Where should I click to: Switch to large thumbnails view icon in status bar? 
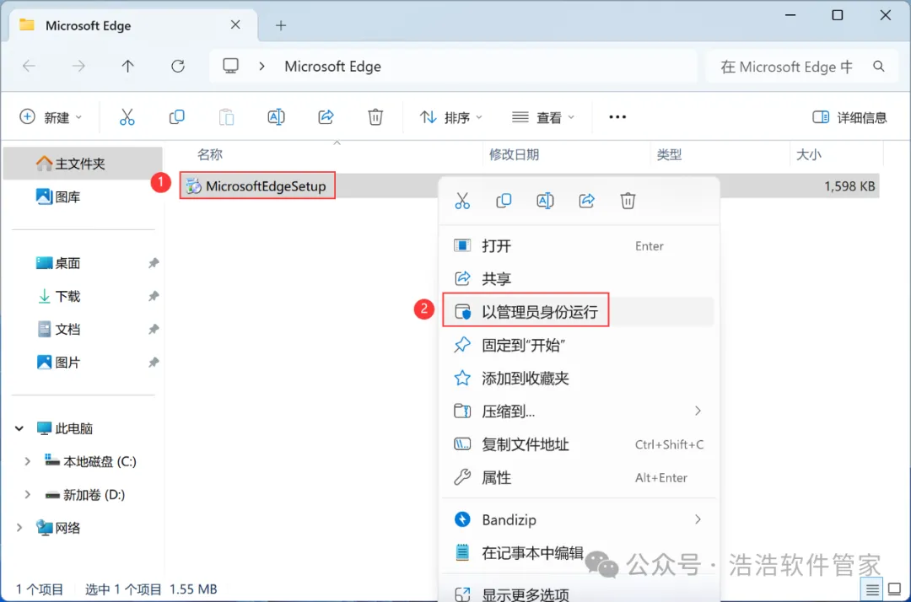tap(895, 590)
